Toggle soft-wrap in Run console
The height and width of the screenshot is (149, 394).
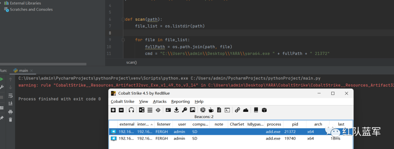[10, 95]
